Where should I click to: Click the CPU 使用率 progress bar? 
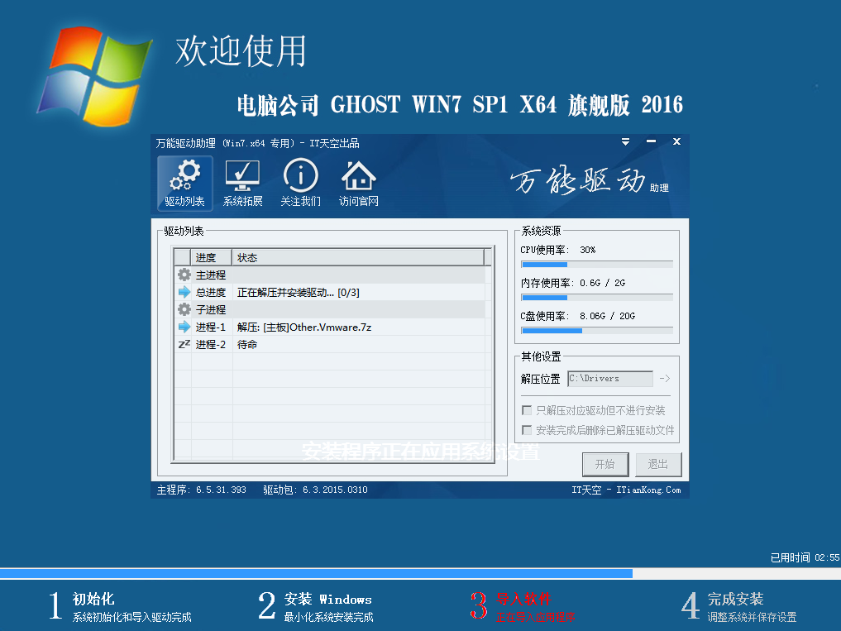coord(595,265)
